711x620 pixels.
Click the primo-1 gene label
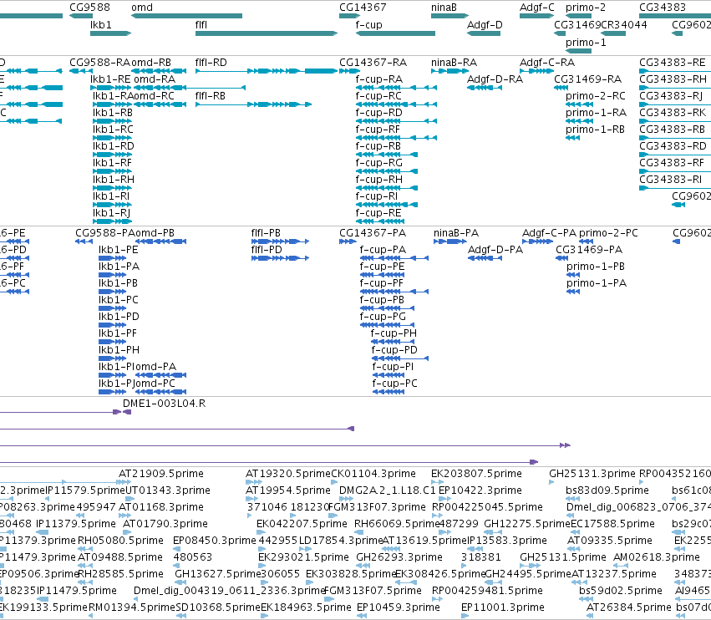586,42
